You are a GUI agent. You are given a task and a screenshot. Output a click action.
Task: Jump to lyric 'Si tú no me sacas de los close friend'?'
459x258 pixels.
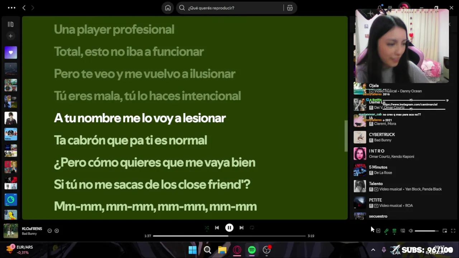[x=152, y=185]
